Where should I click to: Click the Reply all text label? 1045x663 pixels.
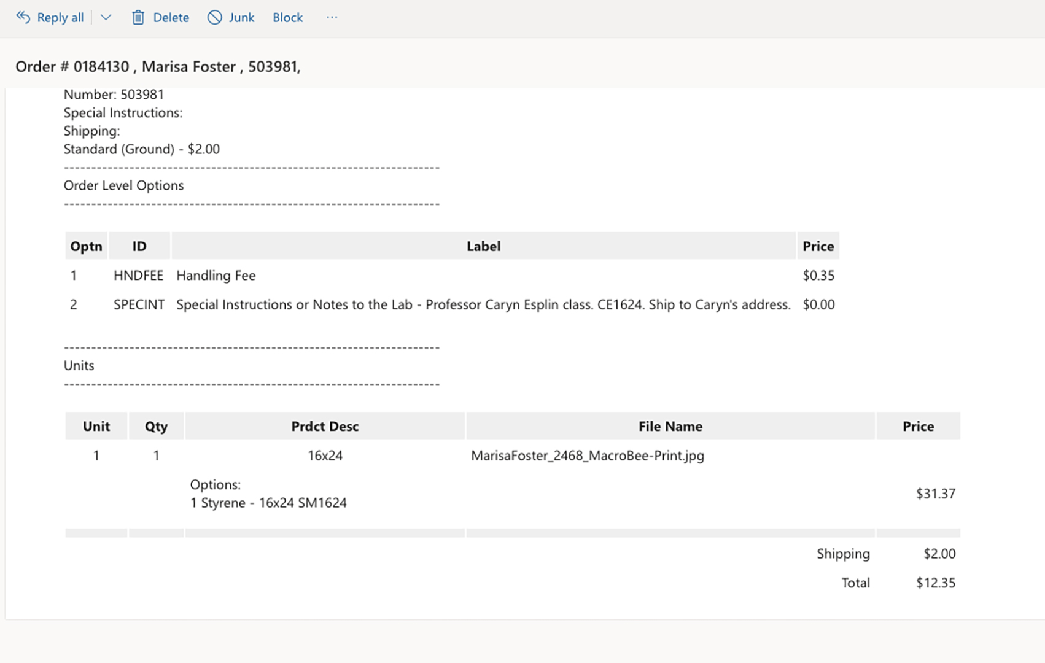point(60,17)
